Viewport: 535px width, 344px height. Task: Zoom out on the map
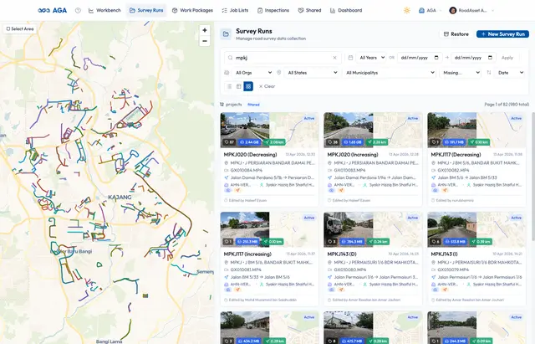[204, 41]
